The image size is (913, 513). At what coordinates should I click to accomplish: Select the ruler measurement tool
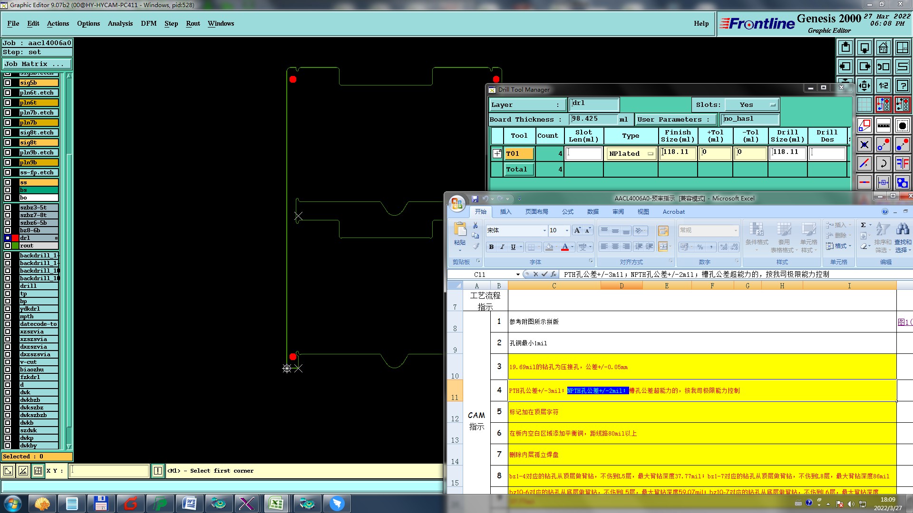tap(883, 126)
